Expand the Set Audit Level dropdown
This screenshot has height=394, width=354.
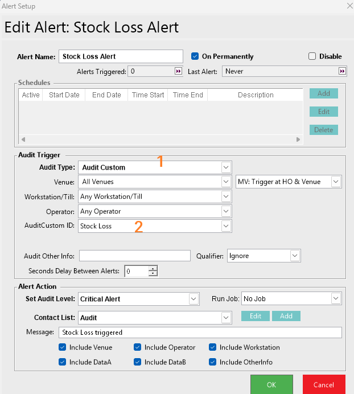pyautogui.click(x=194, y=299)
